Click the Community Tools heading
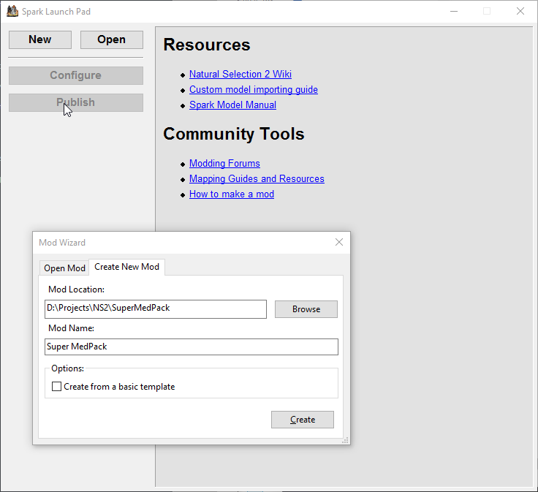The image size is (538, 492). [234, 135]
